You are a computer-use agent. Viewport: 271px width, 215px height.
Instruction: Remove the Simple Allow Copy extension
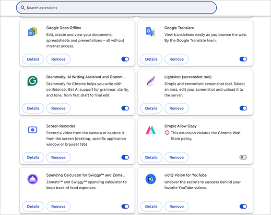(x=177, y=157)
